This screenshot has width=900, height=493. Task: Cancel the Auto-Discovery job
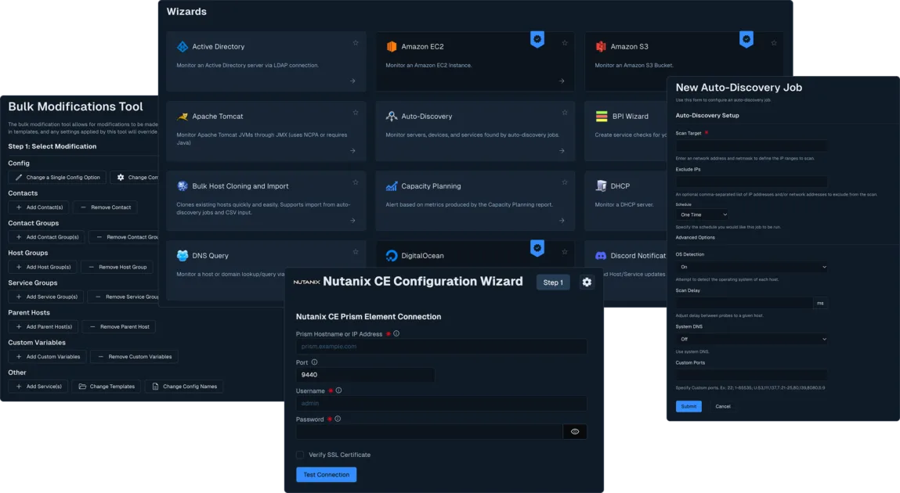coord(723,406)
